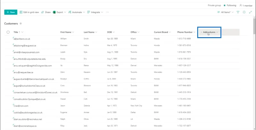Open the DOB column header menu
This screenshot has width=256, height=130.
pyautogui.click(x=111, y=32)
